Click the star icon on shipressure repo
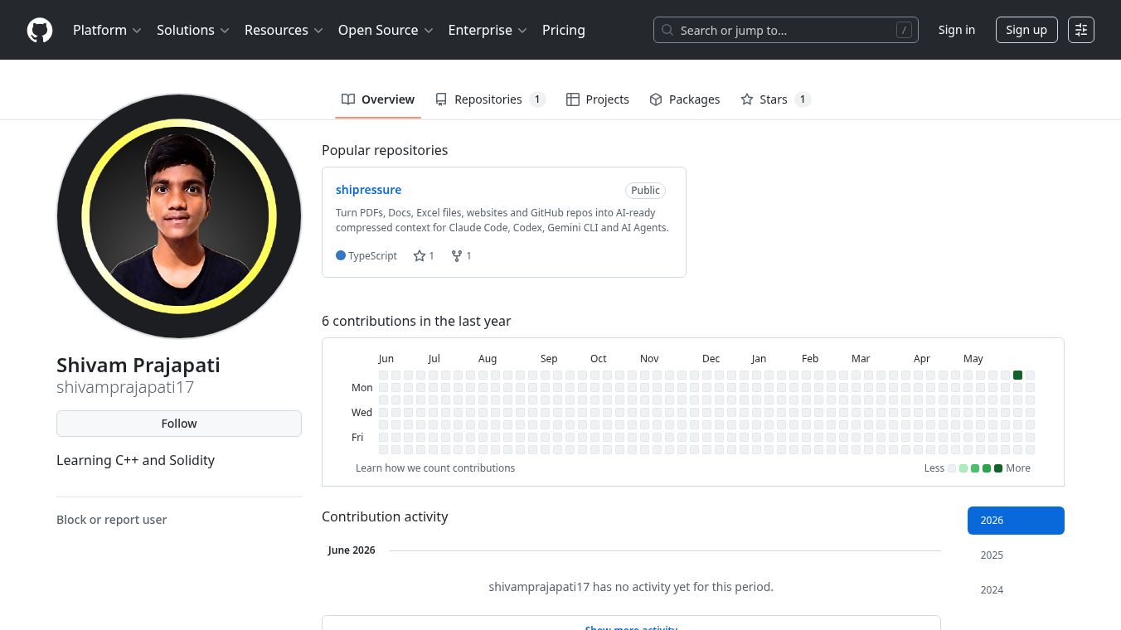The width and height of the screenshot is (1121, 630). click(x=420, y=256)
